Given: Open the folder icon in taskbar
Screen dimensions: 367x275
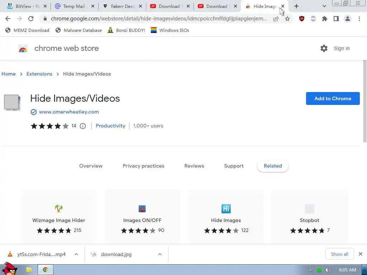Looking at the screenshot, I should pyautogui.click(x=29, y=270).
